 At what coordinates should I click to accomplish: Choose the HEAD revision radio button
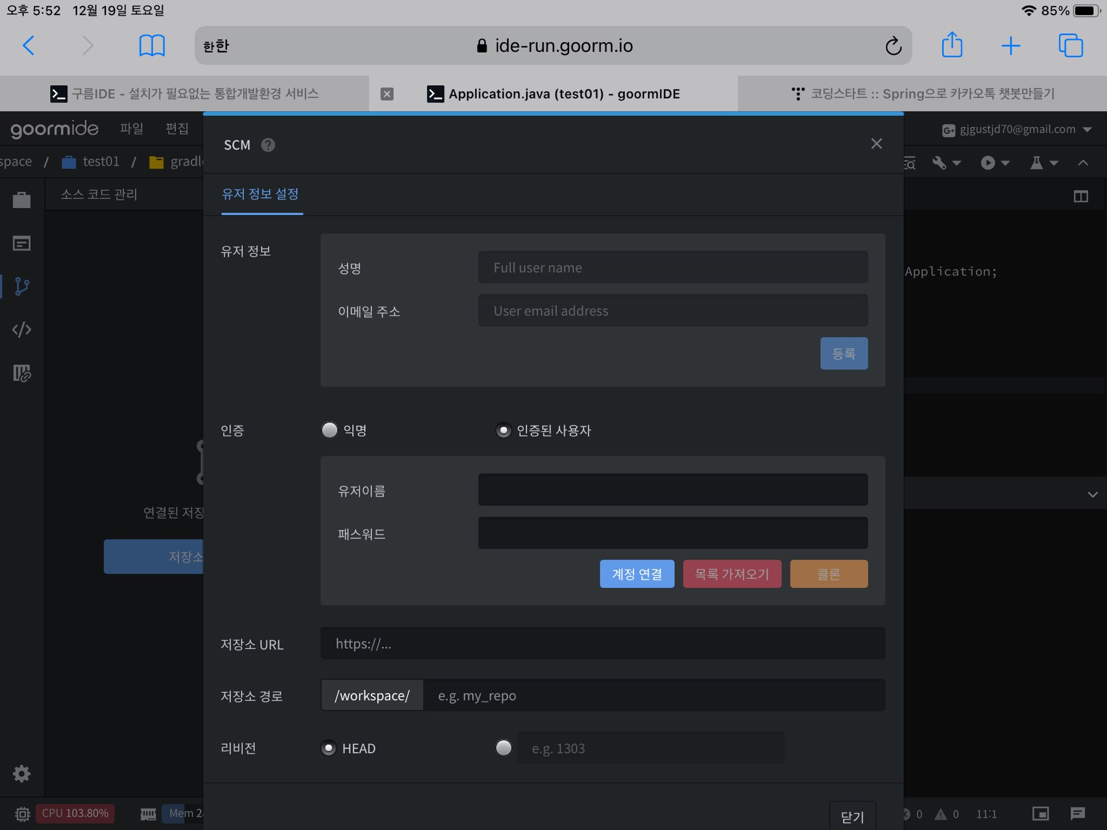point(329,748)
